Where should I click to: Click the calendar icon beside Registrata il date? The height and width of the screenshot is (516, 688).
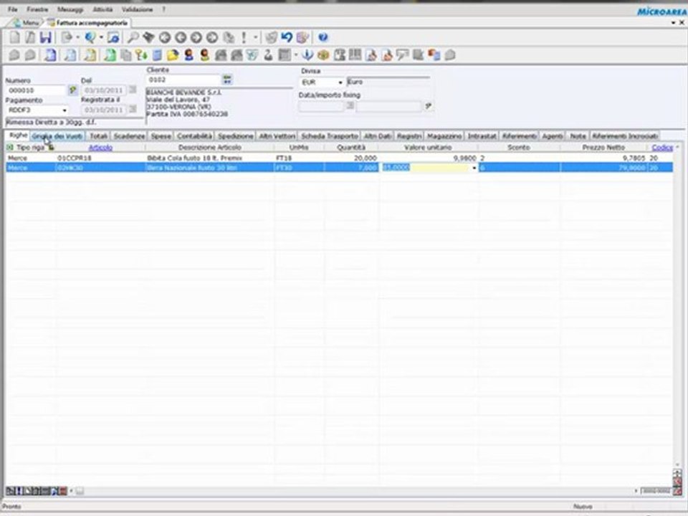pos(133,109)
